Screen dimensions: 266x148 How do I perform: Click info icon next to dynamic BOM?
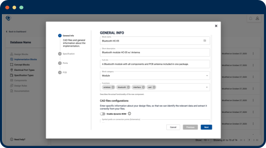[129, 114]
